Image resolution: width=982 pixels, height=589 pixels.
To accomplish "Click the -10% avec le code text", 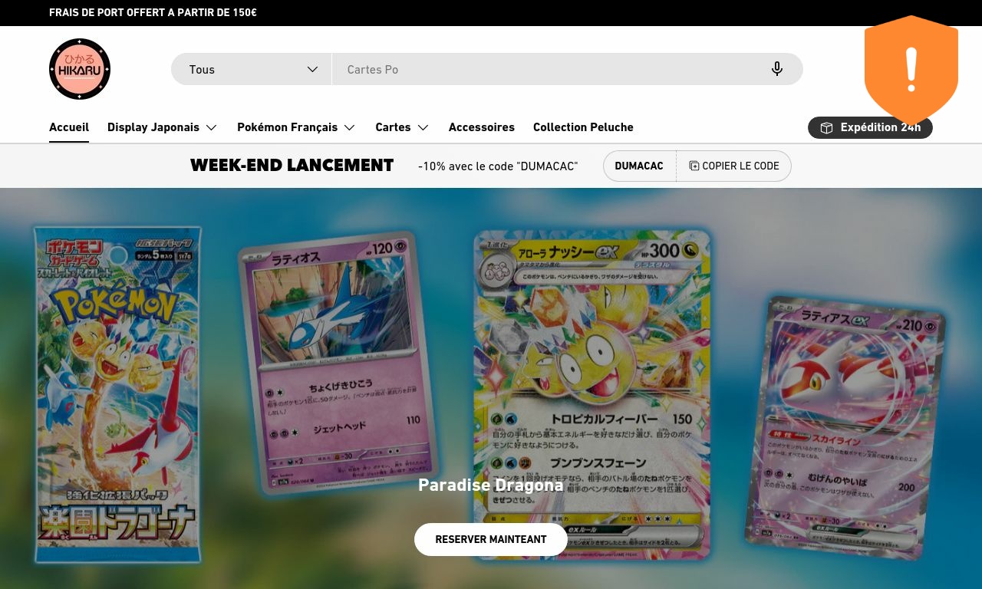I will click(x=498, y=166).
